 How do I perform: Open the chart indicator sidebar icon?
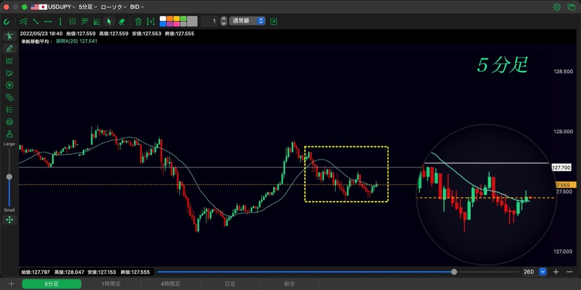click(x=9, y=61)
